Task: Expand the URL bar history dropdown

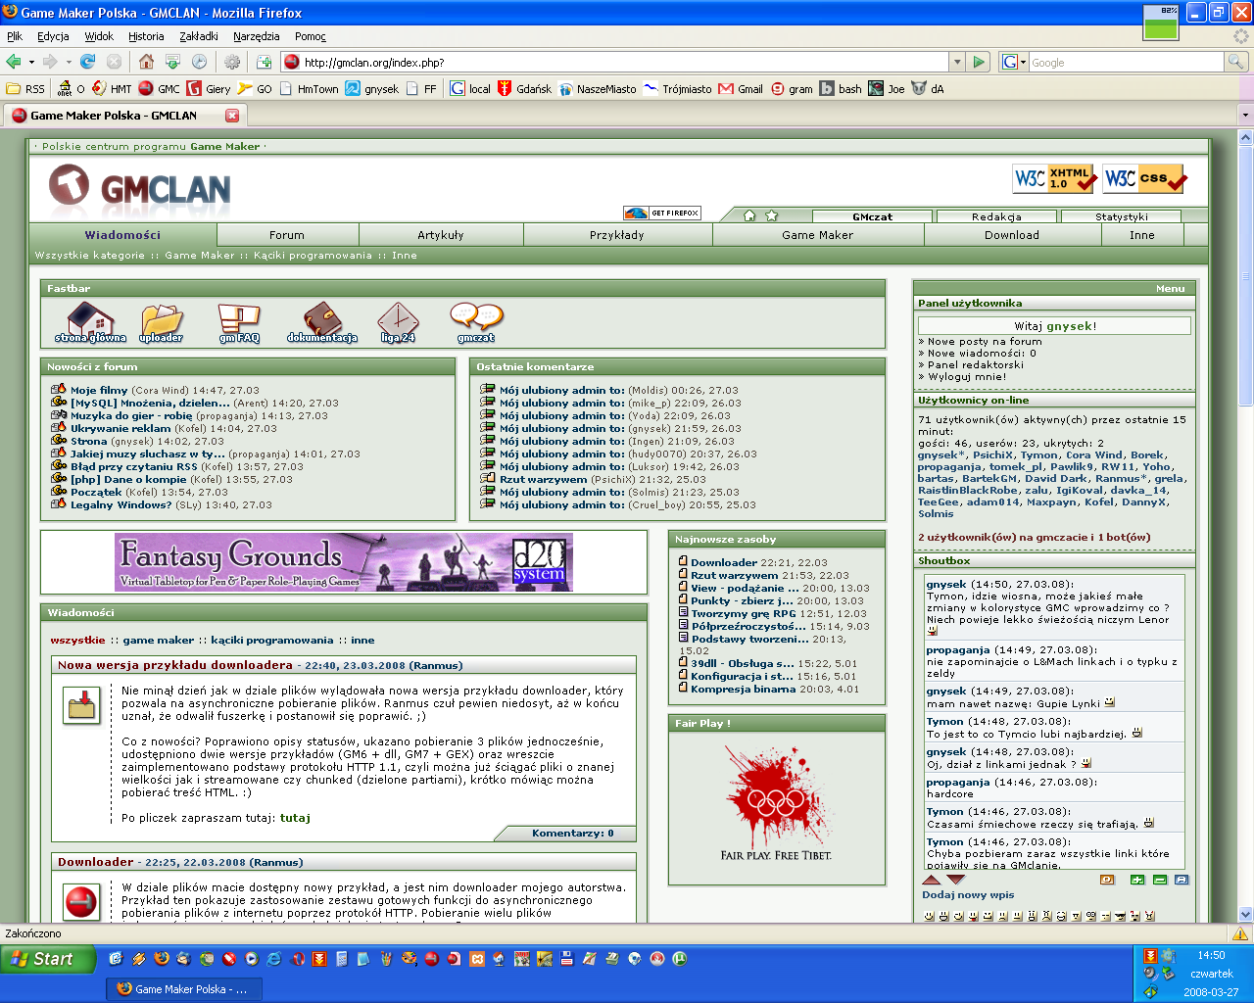Action: click(x=957, y=62)
